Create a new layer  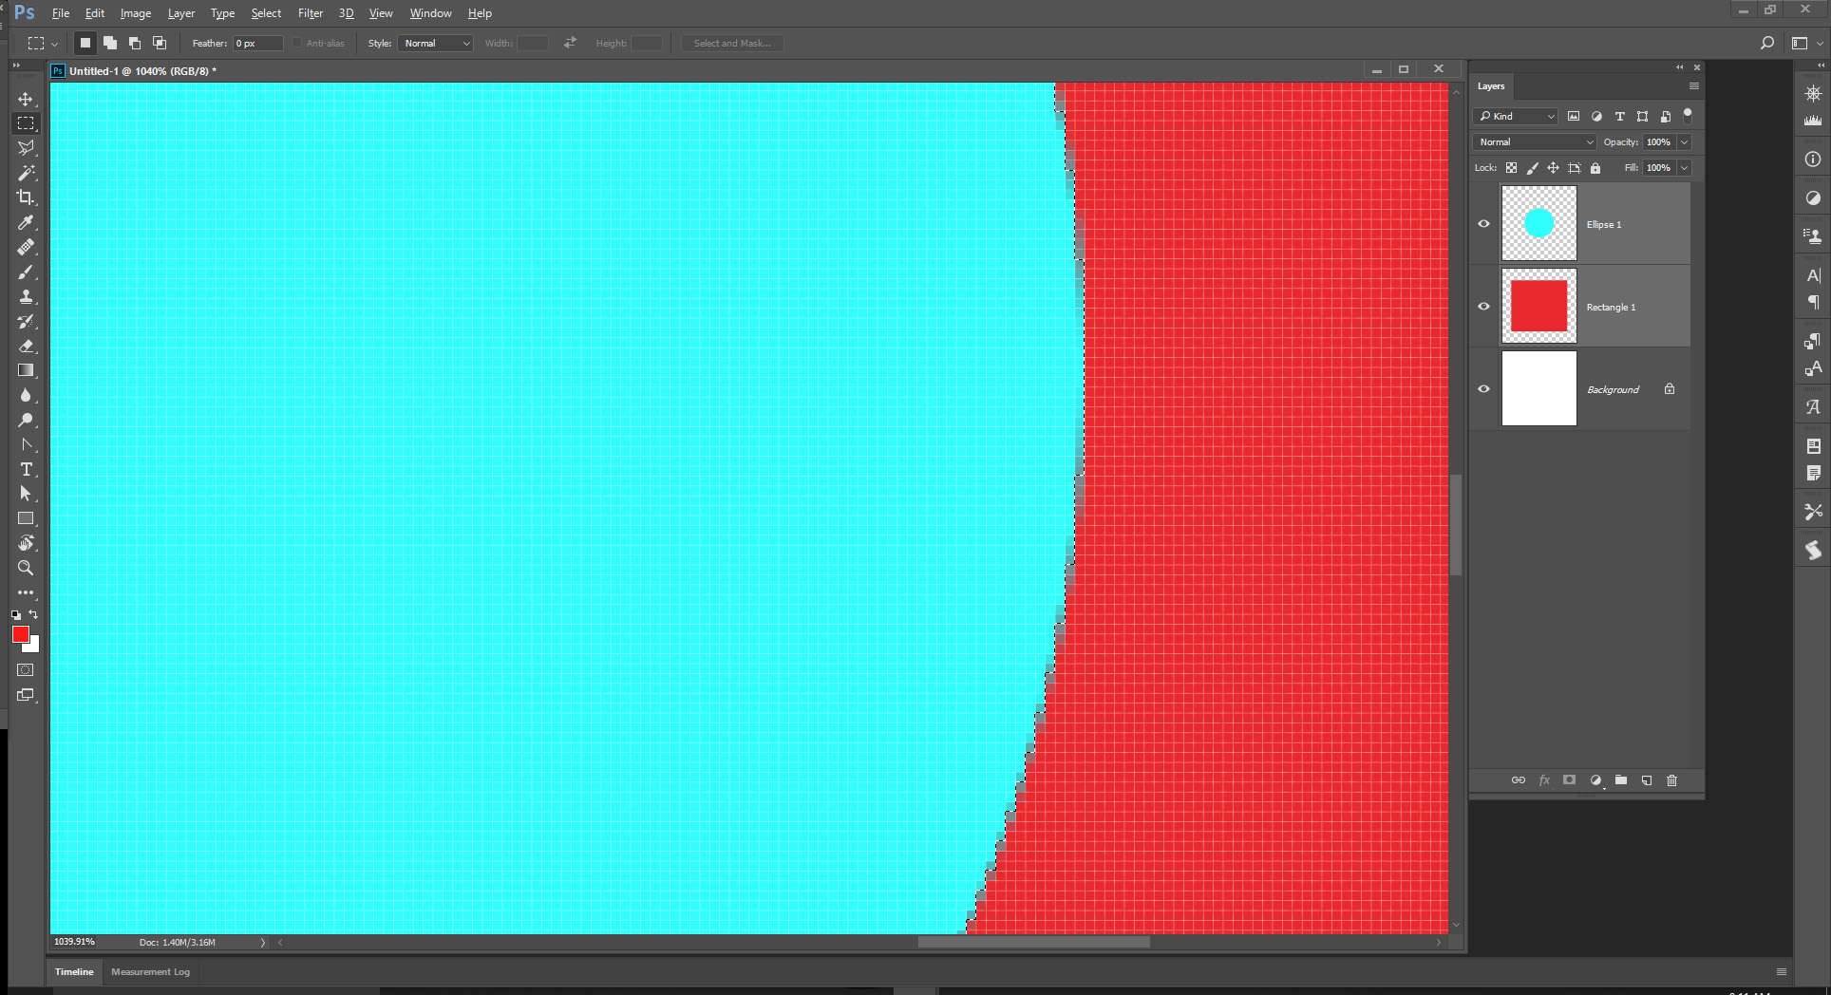[1647, 780]
